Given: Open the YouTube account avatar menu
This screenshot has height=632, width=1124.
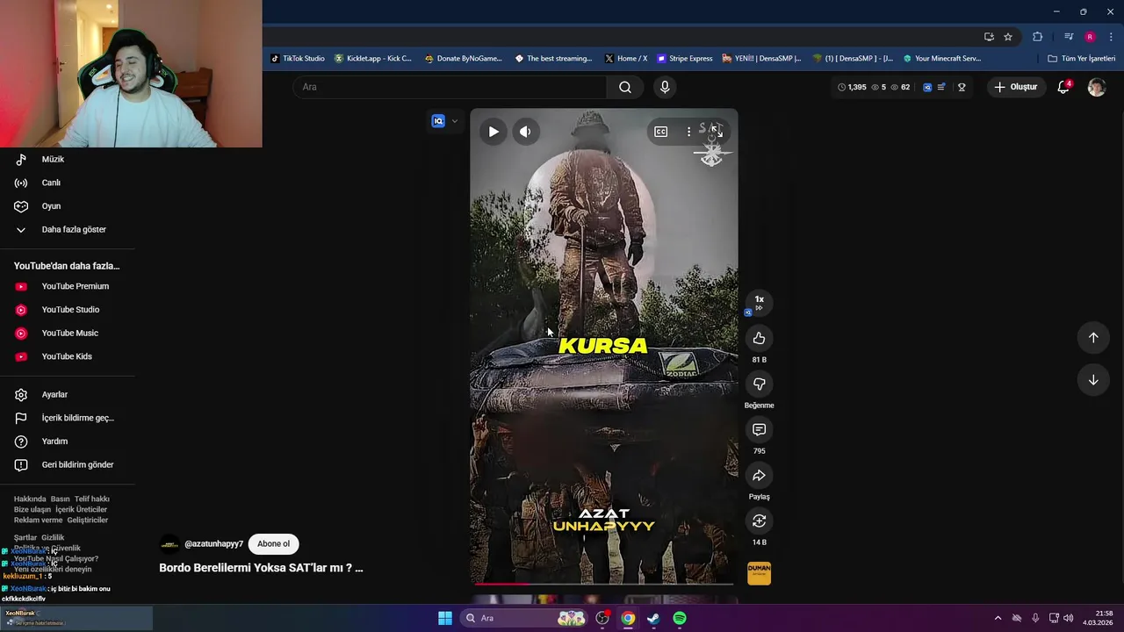Looking at the screenshot, I should [x=1097, y=87].
